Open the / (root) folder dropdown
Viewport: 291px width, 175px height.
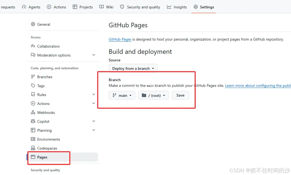[153, 95]
